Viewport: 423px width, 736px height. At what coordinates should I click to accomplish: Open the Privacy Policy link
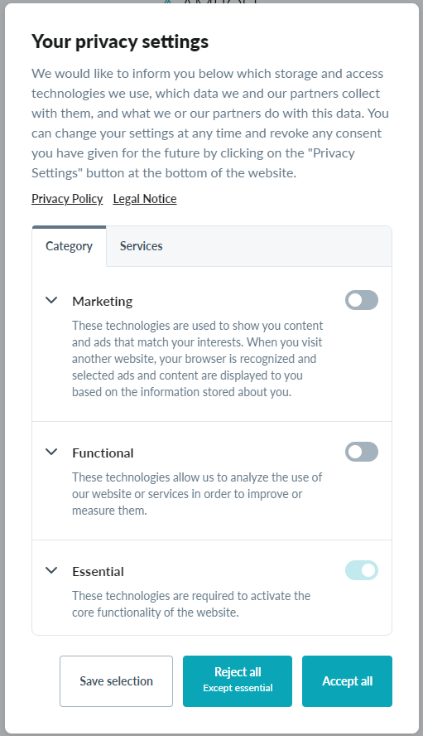click(67, 199)
